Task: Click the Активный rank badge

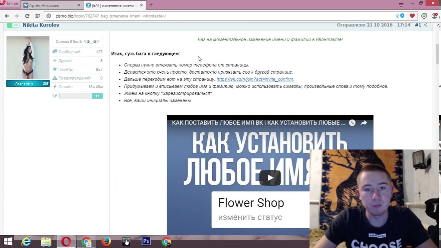Action: click(28, 83)
